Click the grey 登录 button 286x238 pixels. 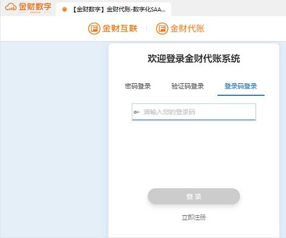tap(194, 196)
